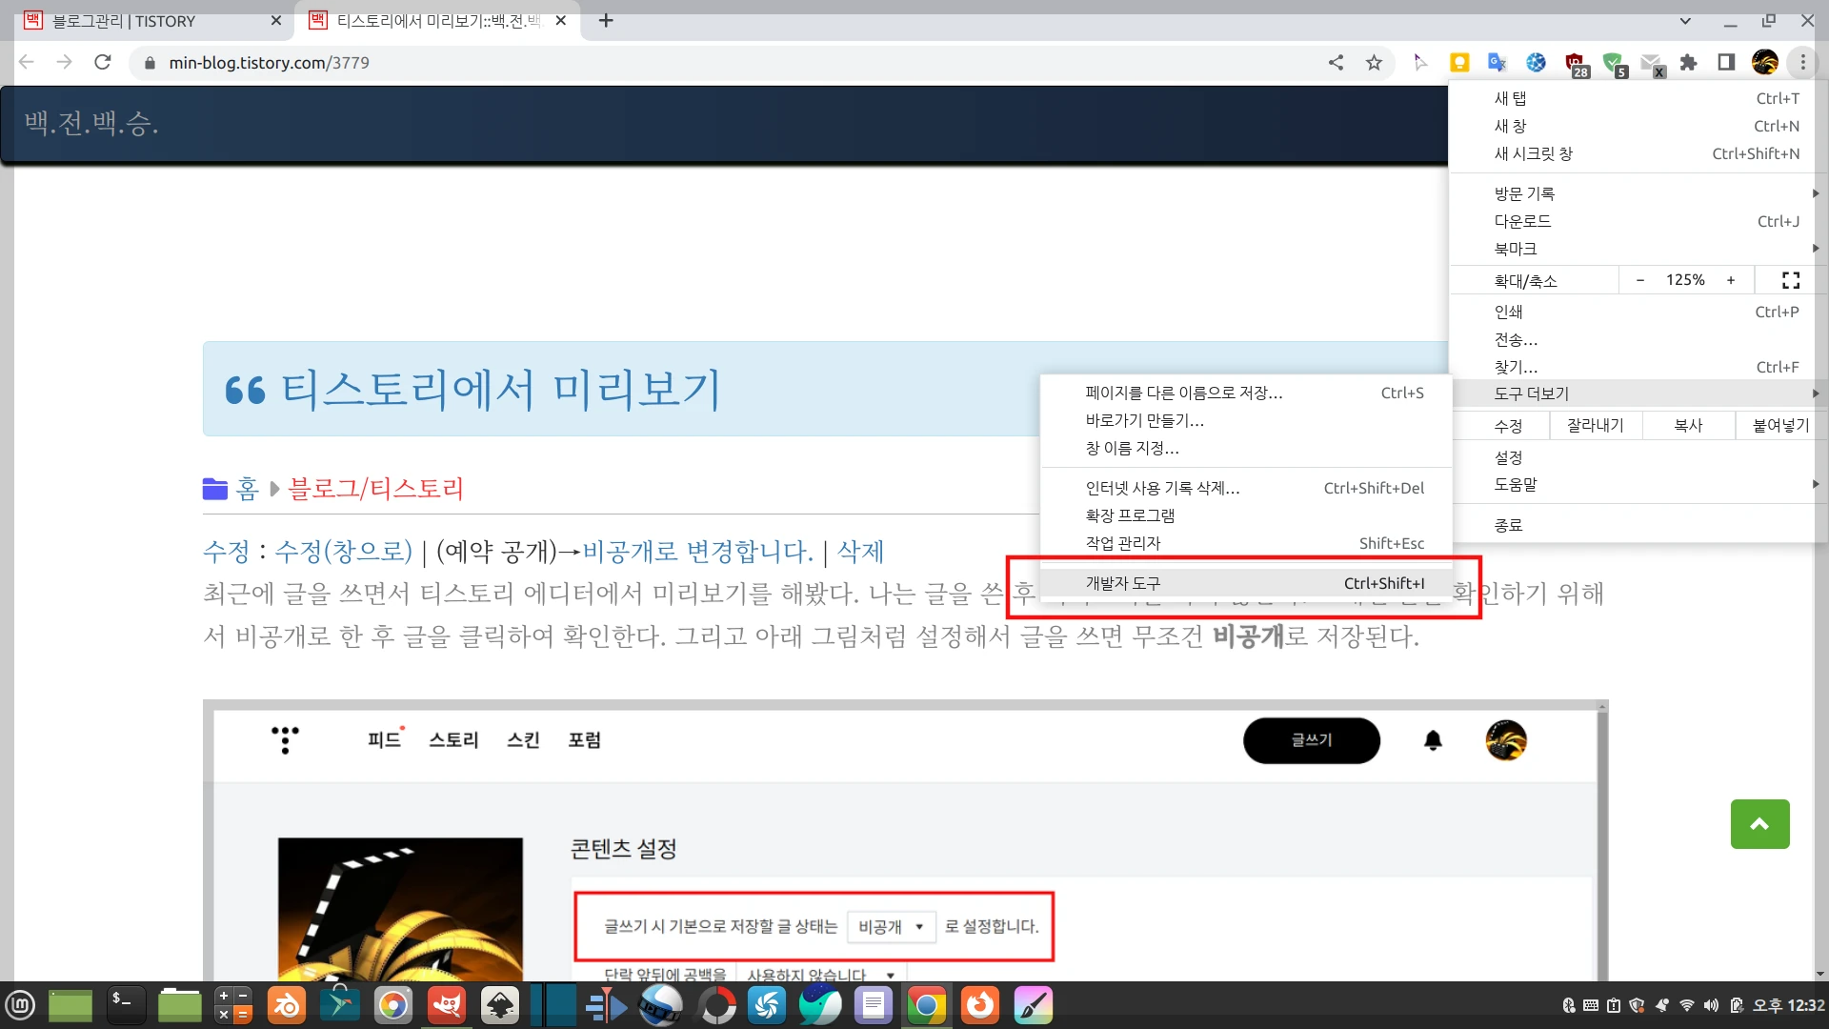Viewport: 1829px width, 1029px height.
Task: Open the 수정(창으로) link
Action: point(344,552)
